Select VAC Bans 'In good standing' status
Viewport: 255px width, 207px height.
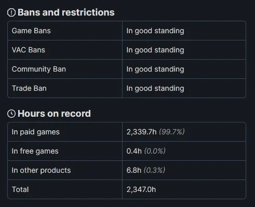click(x=155, y=50)
